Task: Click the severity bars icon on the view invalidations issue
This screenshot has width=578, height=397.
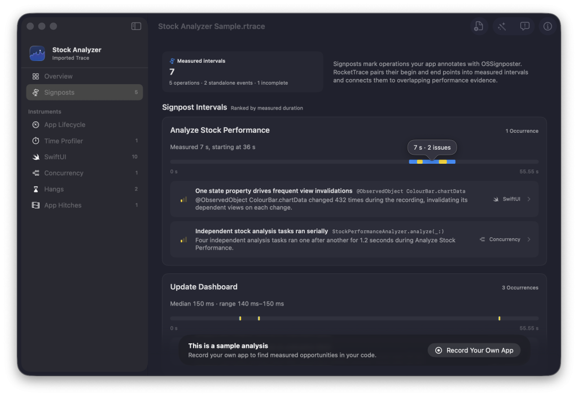Action: [183, 199]
